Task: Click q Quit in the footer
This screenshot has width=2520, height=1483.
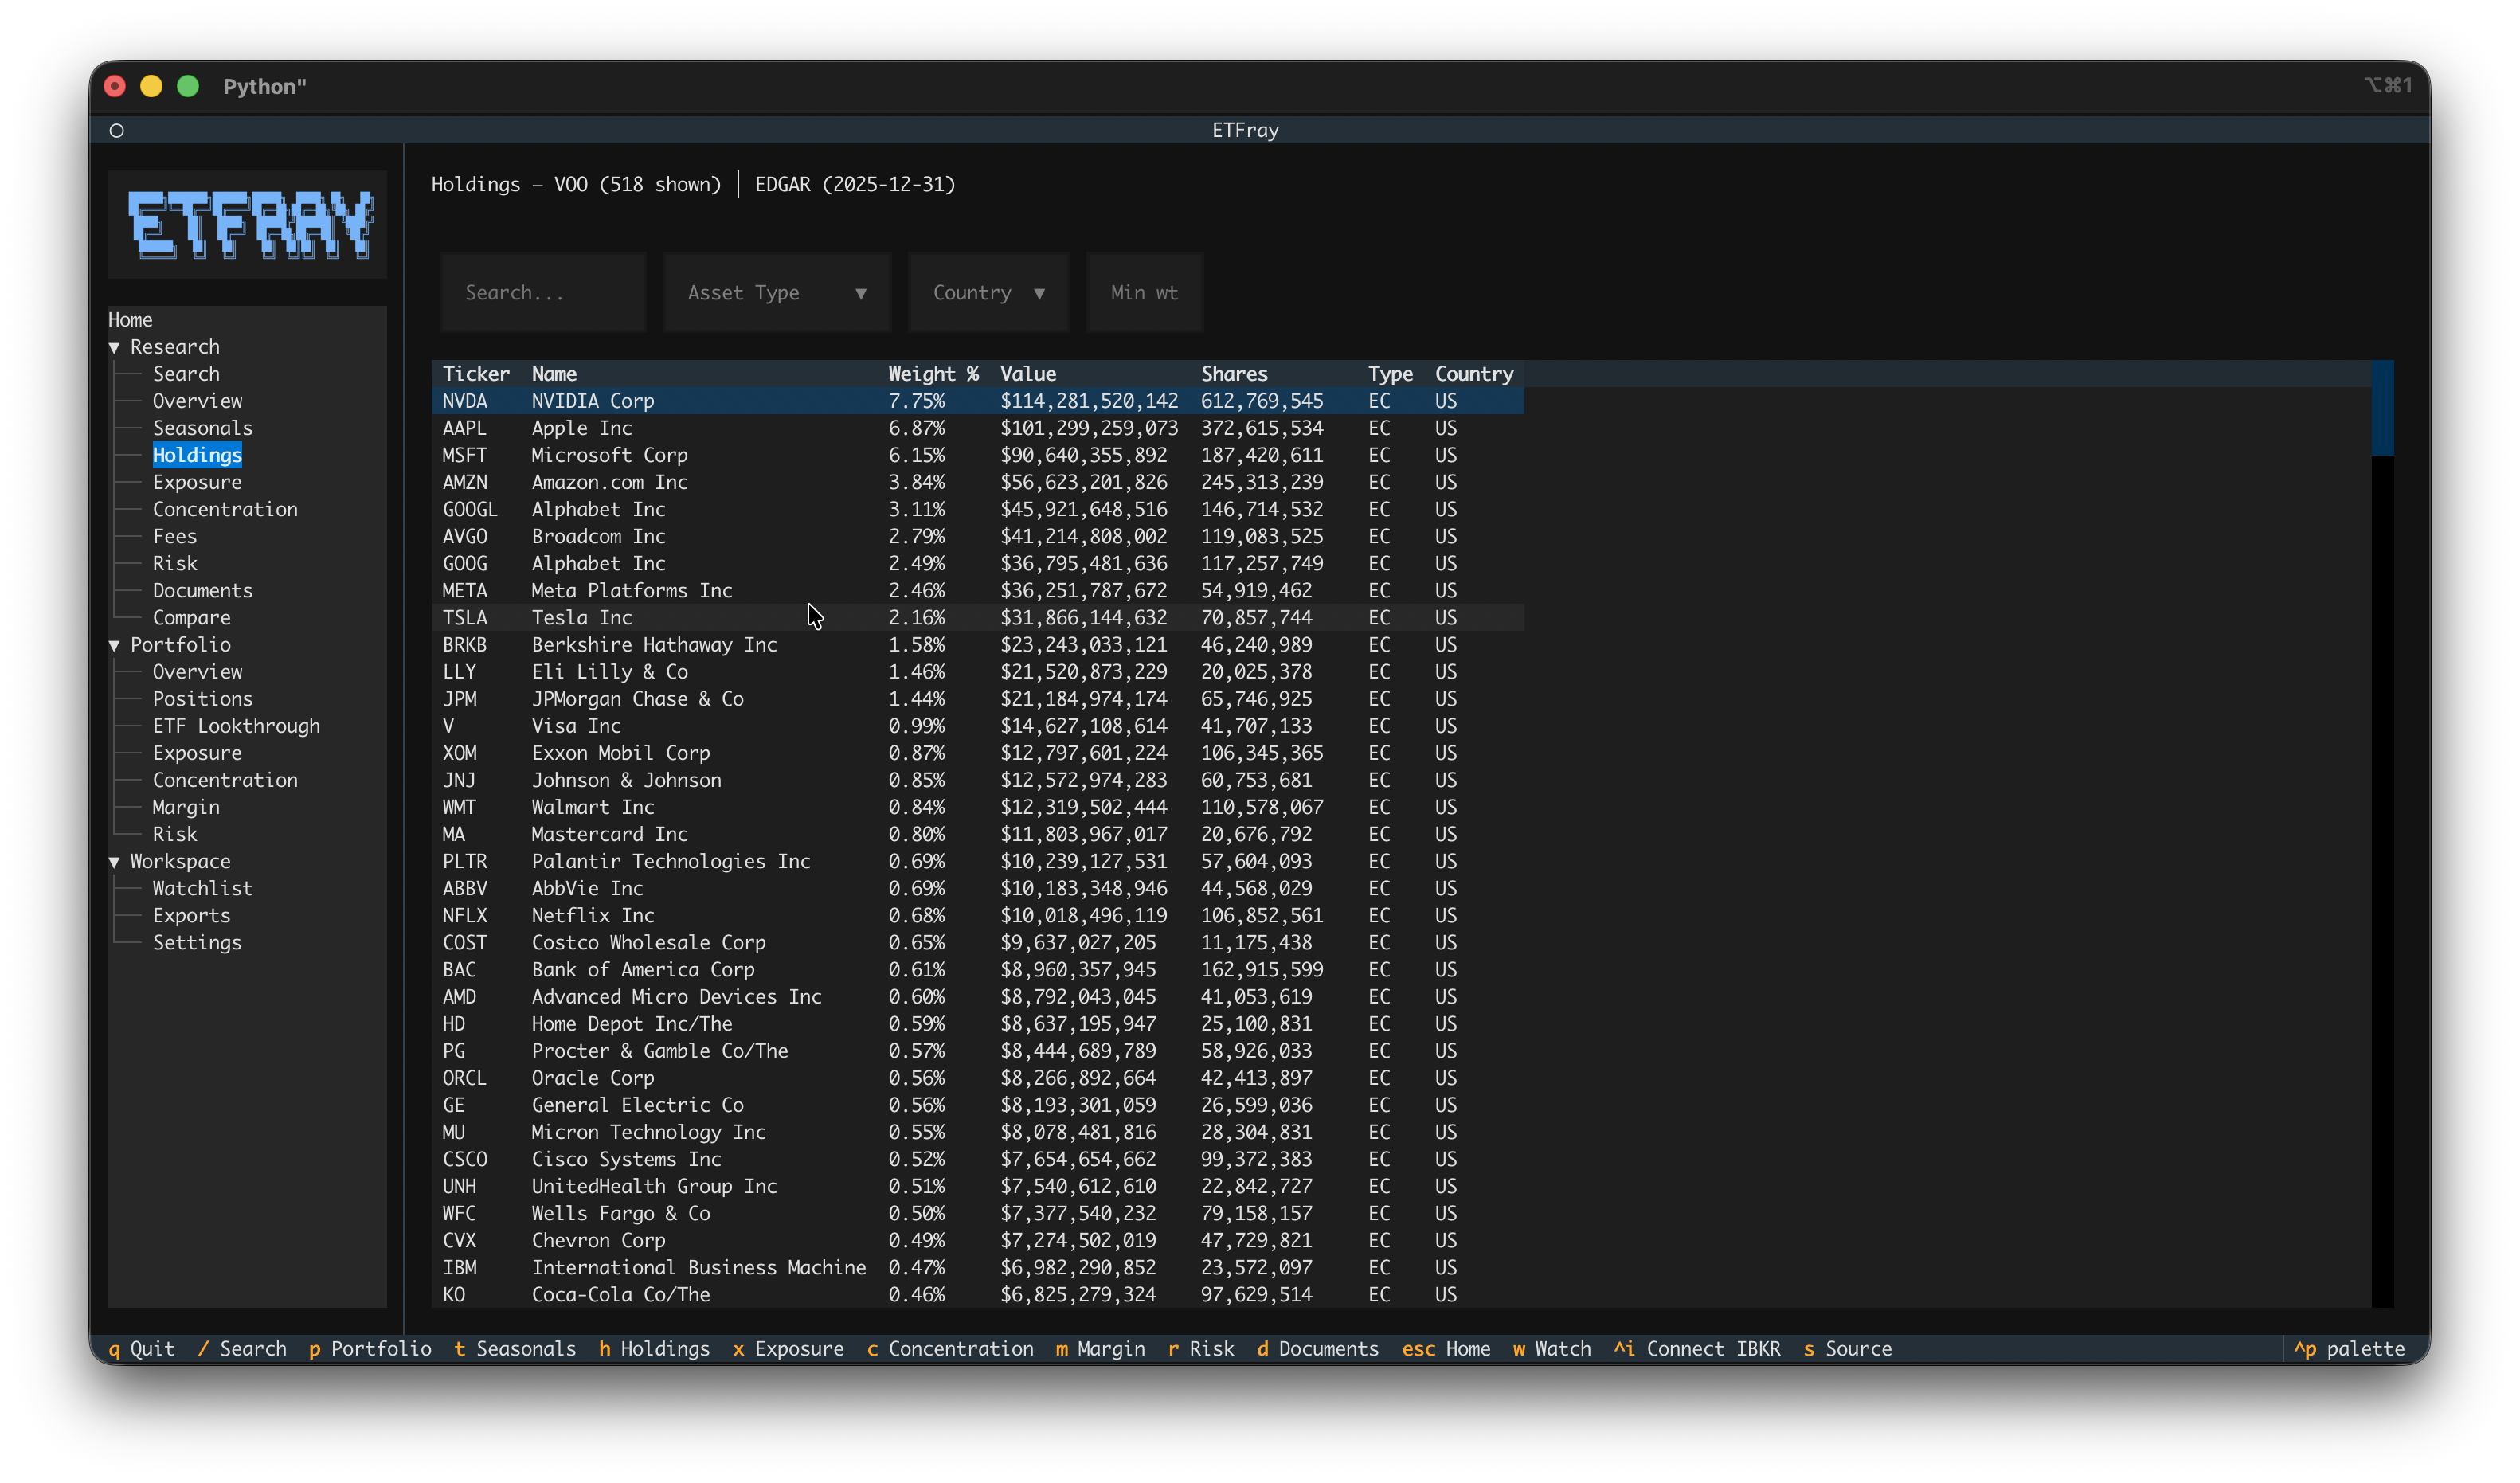Action: coord(141,1349)
